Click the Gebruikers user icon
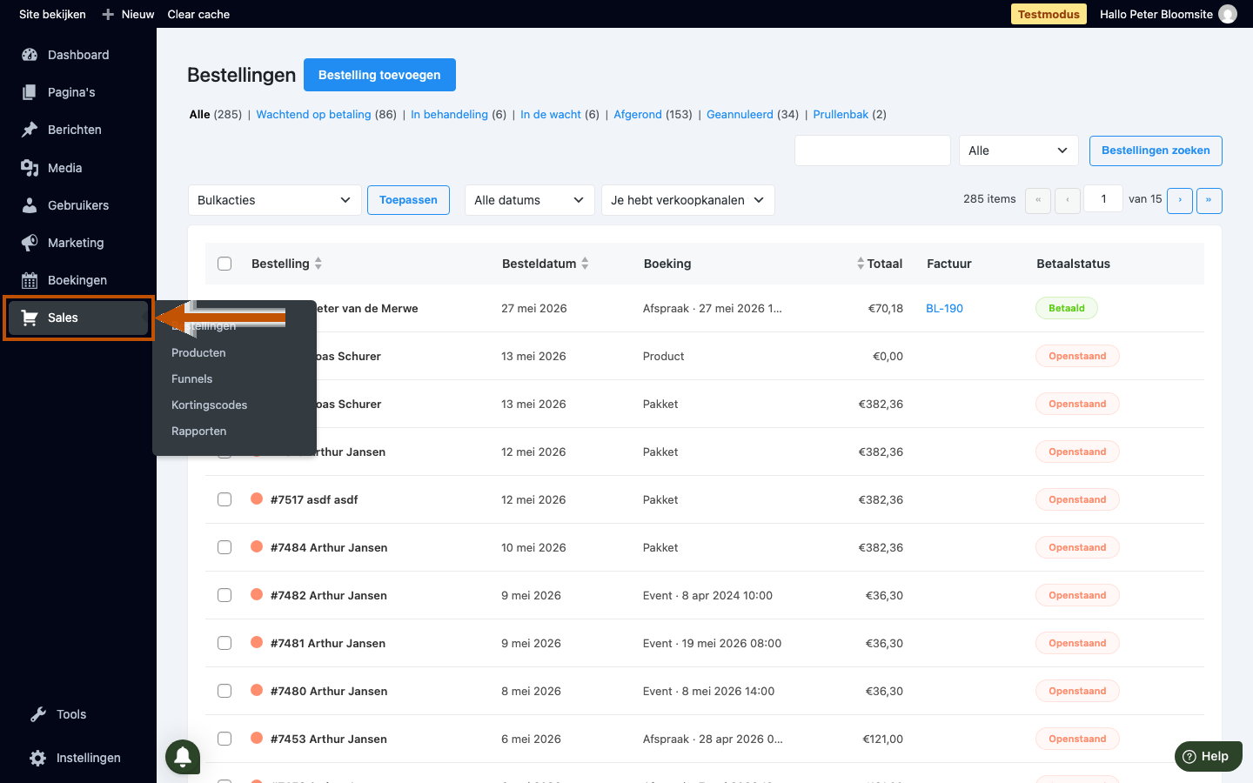The height and width of the screenshot is (783, 1253). (30, 205)
